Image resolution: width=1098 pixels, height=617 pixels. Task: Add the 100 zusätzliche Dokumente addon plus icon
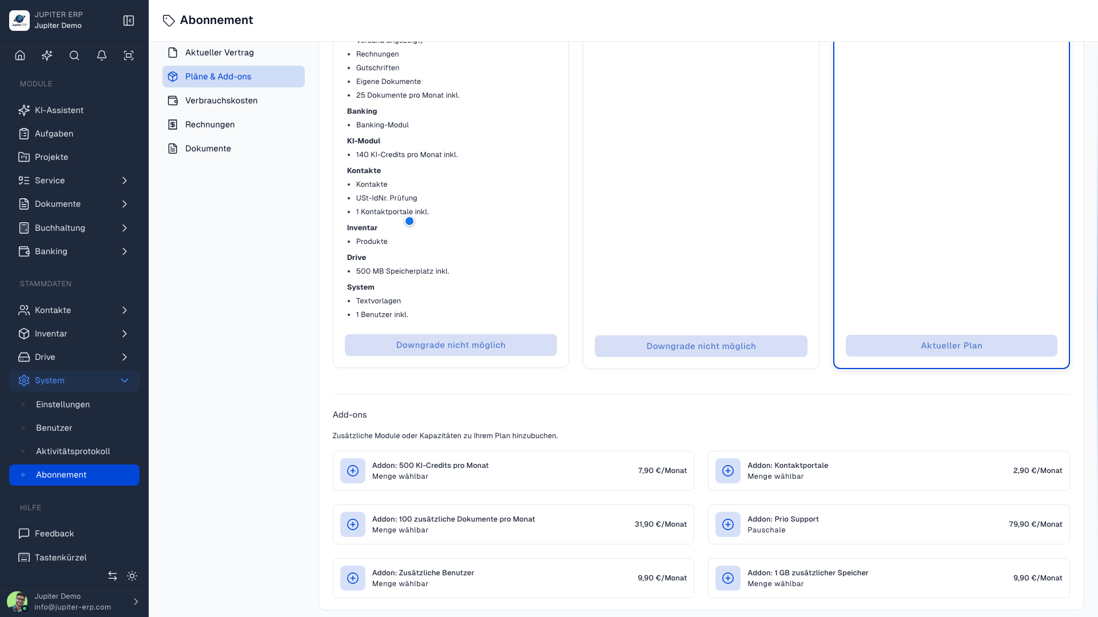tap(353, 524)
